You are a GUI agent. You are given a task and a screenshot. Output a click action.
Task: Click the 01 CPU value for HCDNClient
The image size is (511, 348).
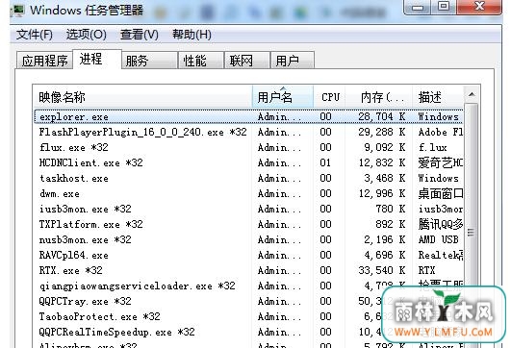tap(325, 162)
